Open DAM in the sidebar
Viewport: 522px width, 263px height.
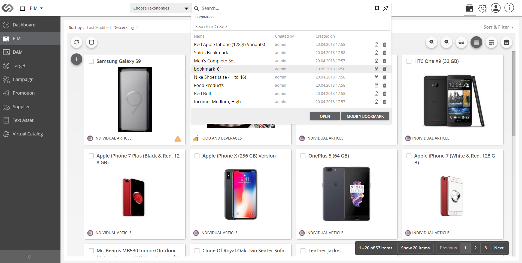click(x=30, y=52)
